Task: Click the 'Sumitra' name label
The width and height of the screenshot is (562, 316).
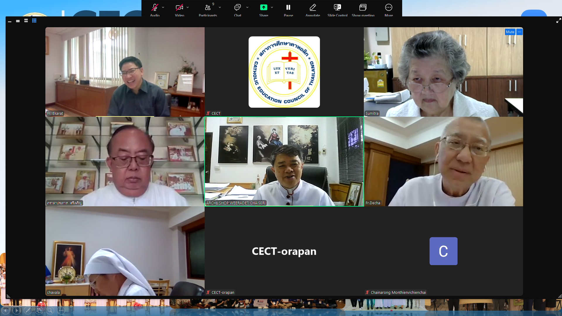Action: point(372,113)
